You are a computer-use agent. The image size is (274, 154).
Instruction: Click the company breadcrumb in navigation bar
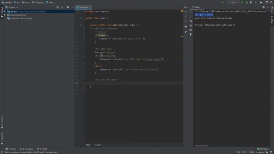[x=37, y=3]
